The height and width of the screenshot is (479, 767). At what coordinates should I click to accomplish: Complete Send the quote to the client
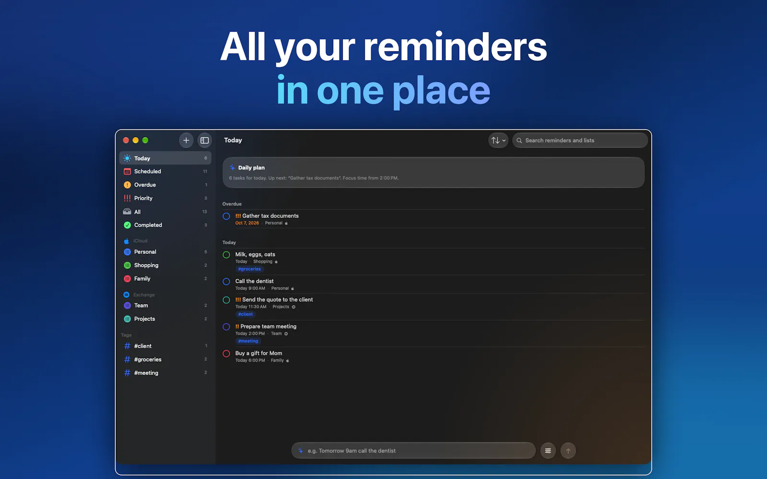pyautogui.click(x=226, y=300)
